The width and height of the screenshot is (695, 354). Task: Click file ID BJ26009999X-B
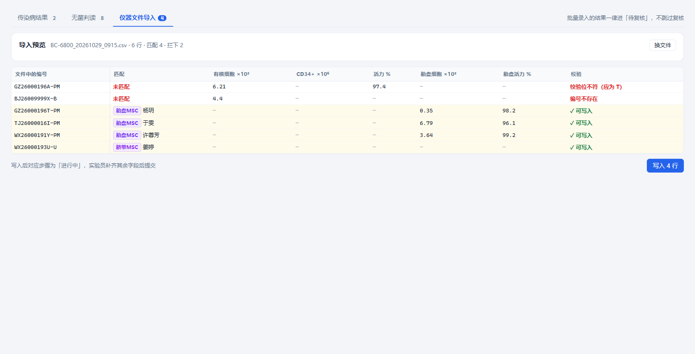pos(36,99)
